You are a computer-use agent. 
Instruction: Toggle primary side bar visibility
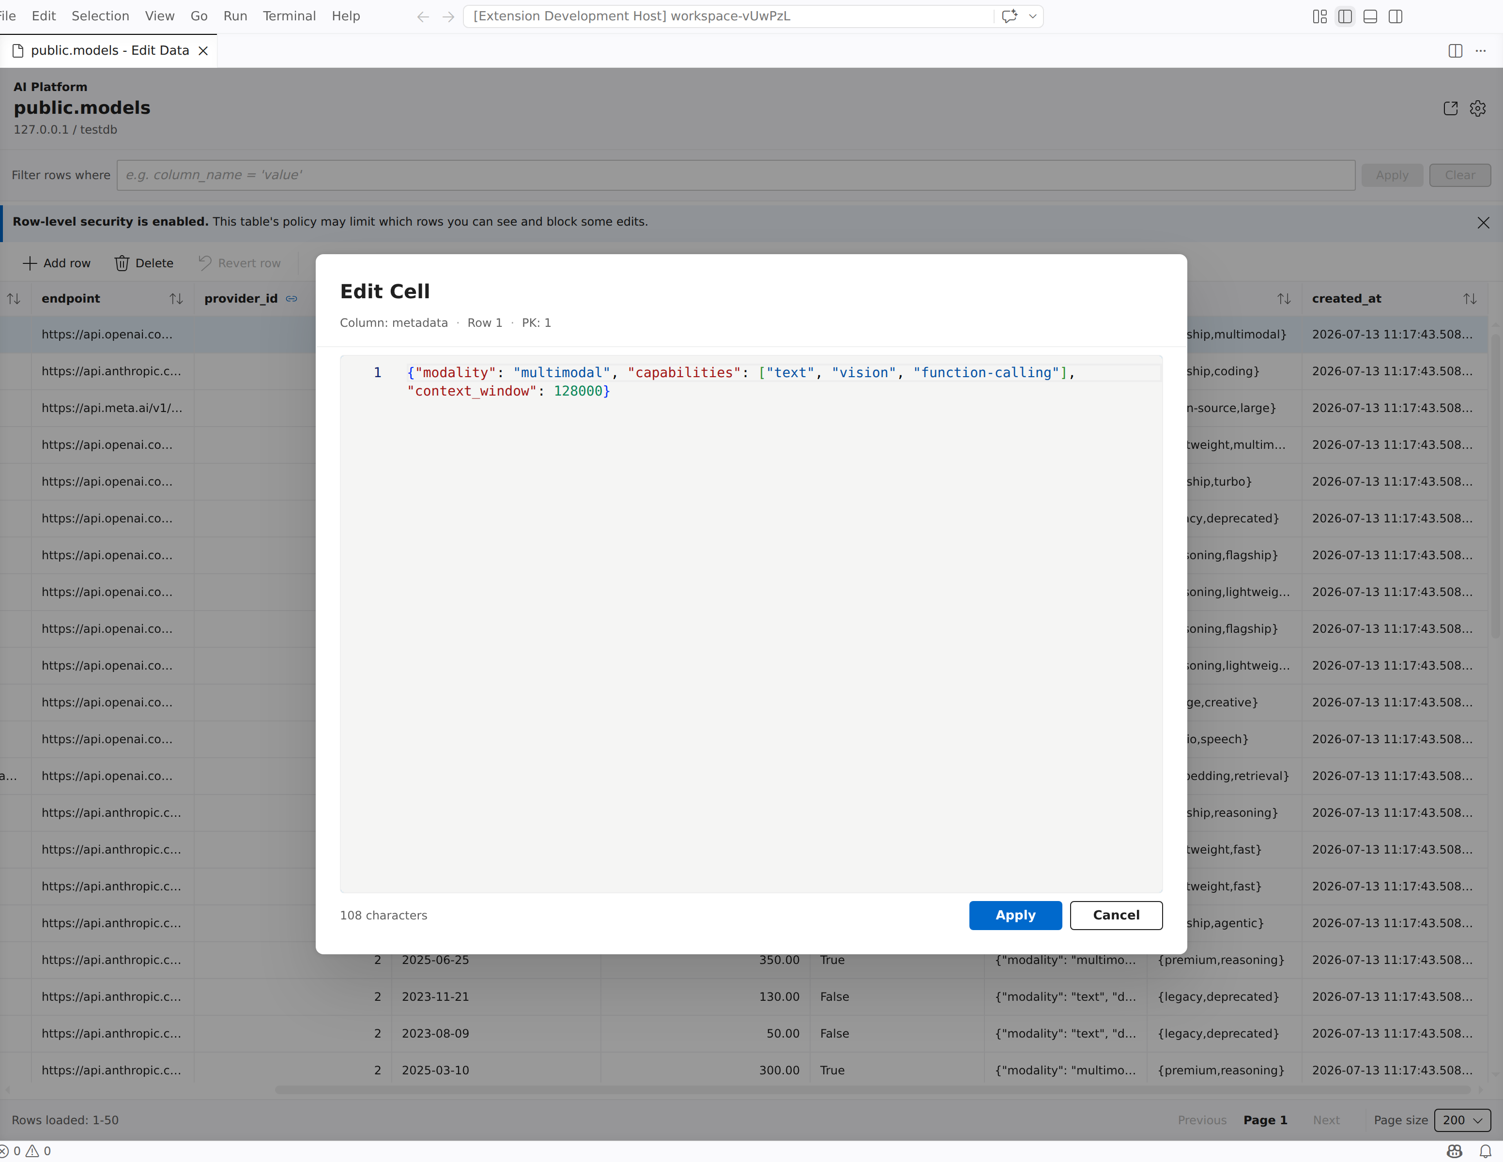[1345, 16]
